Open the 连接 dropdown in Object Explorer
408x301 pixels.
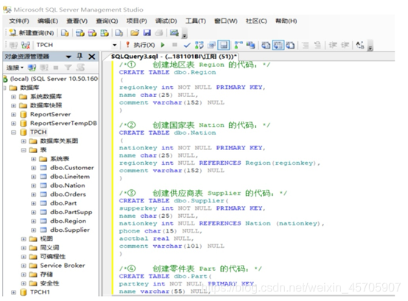[15, 68]
